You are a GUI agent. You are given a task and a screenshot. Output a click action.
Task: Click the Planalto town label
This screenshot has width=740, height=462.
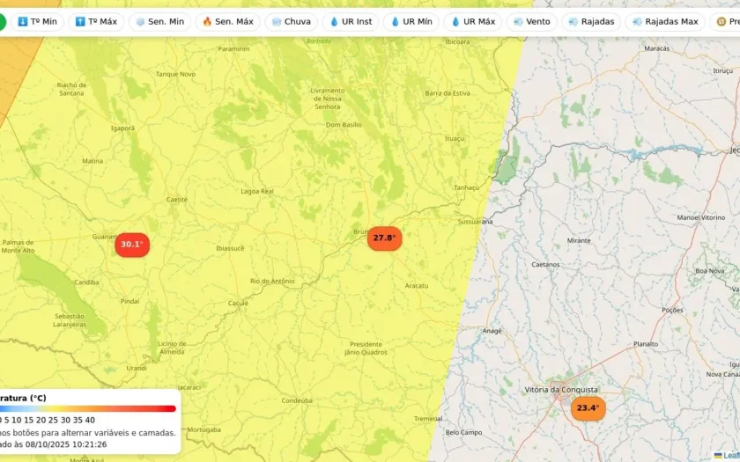[x=646, y=344]
